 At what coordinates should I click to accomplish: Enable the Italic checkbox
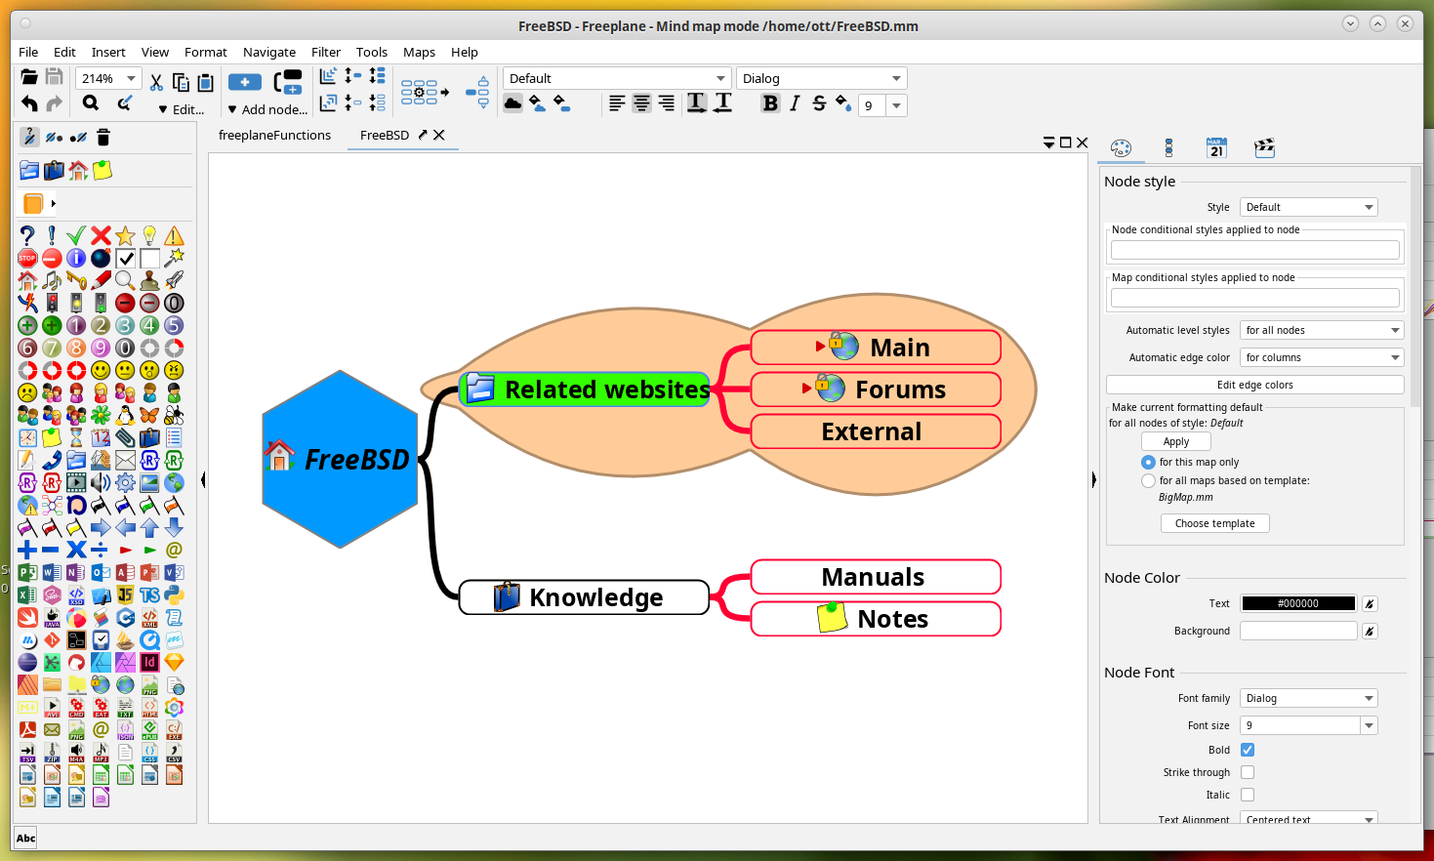[x=1248, y=795]
